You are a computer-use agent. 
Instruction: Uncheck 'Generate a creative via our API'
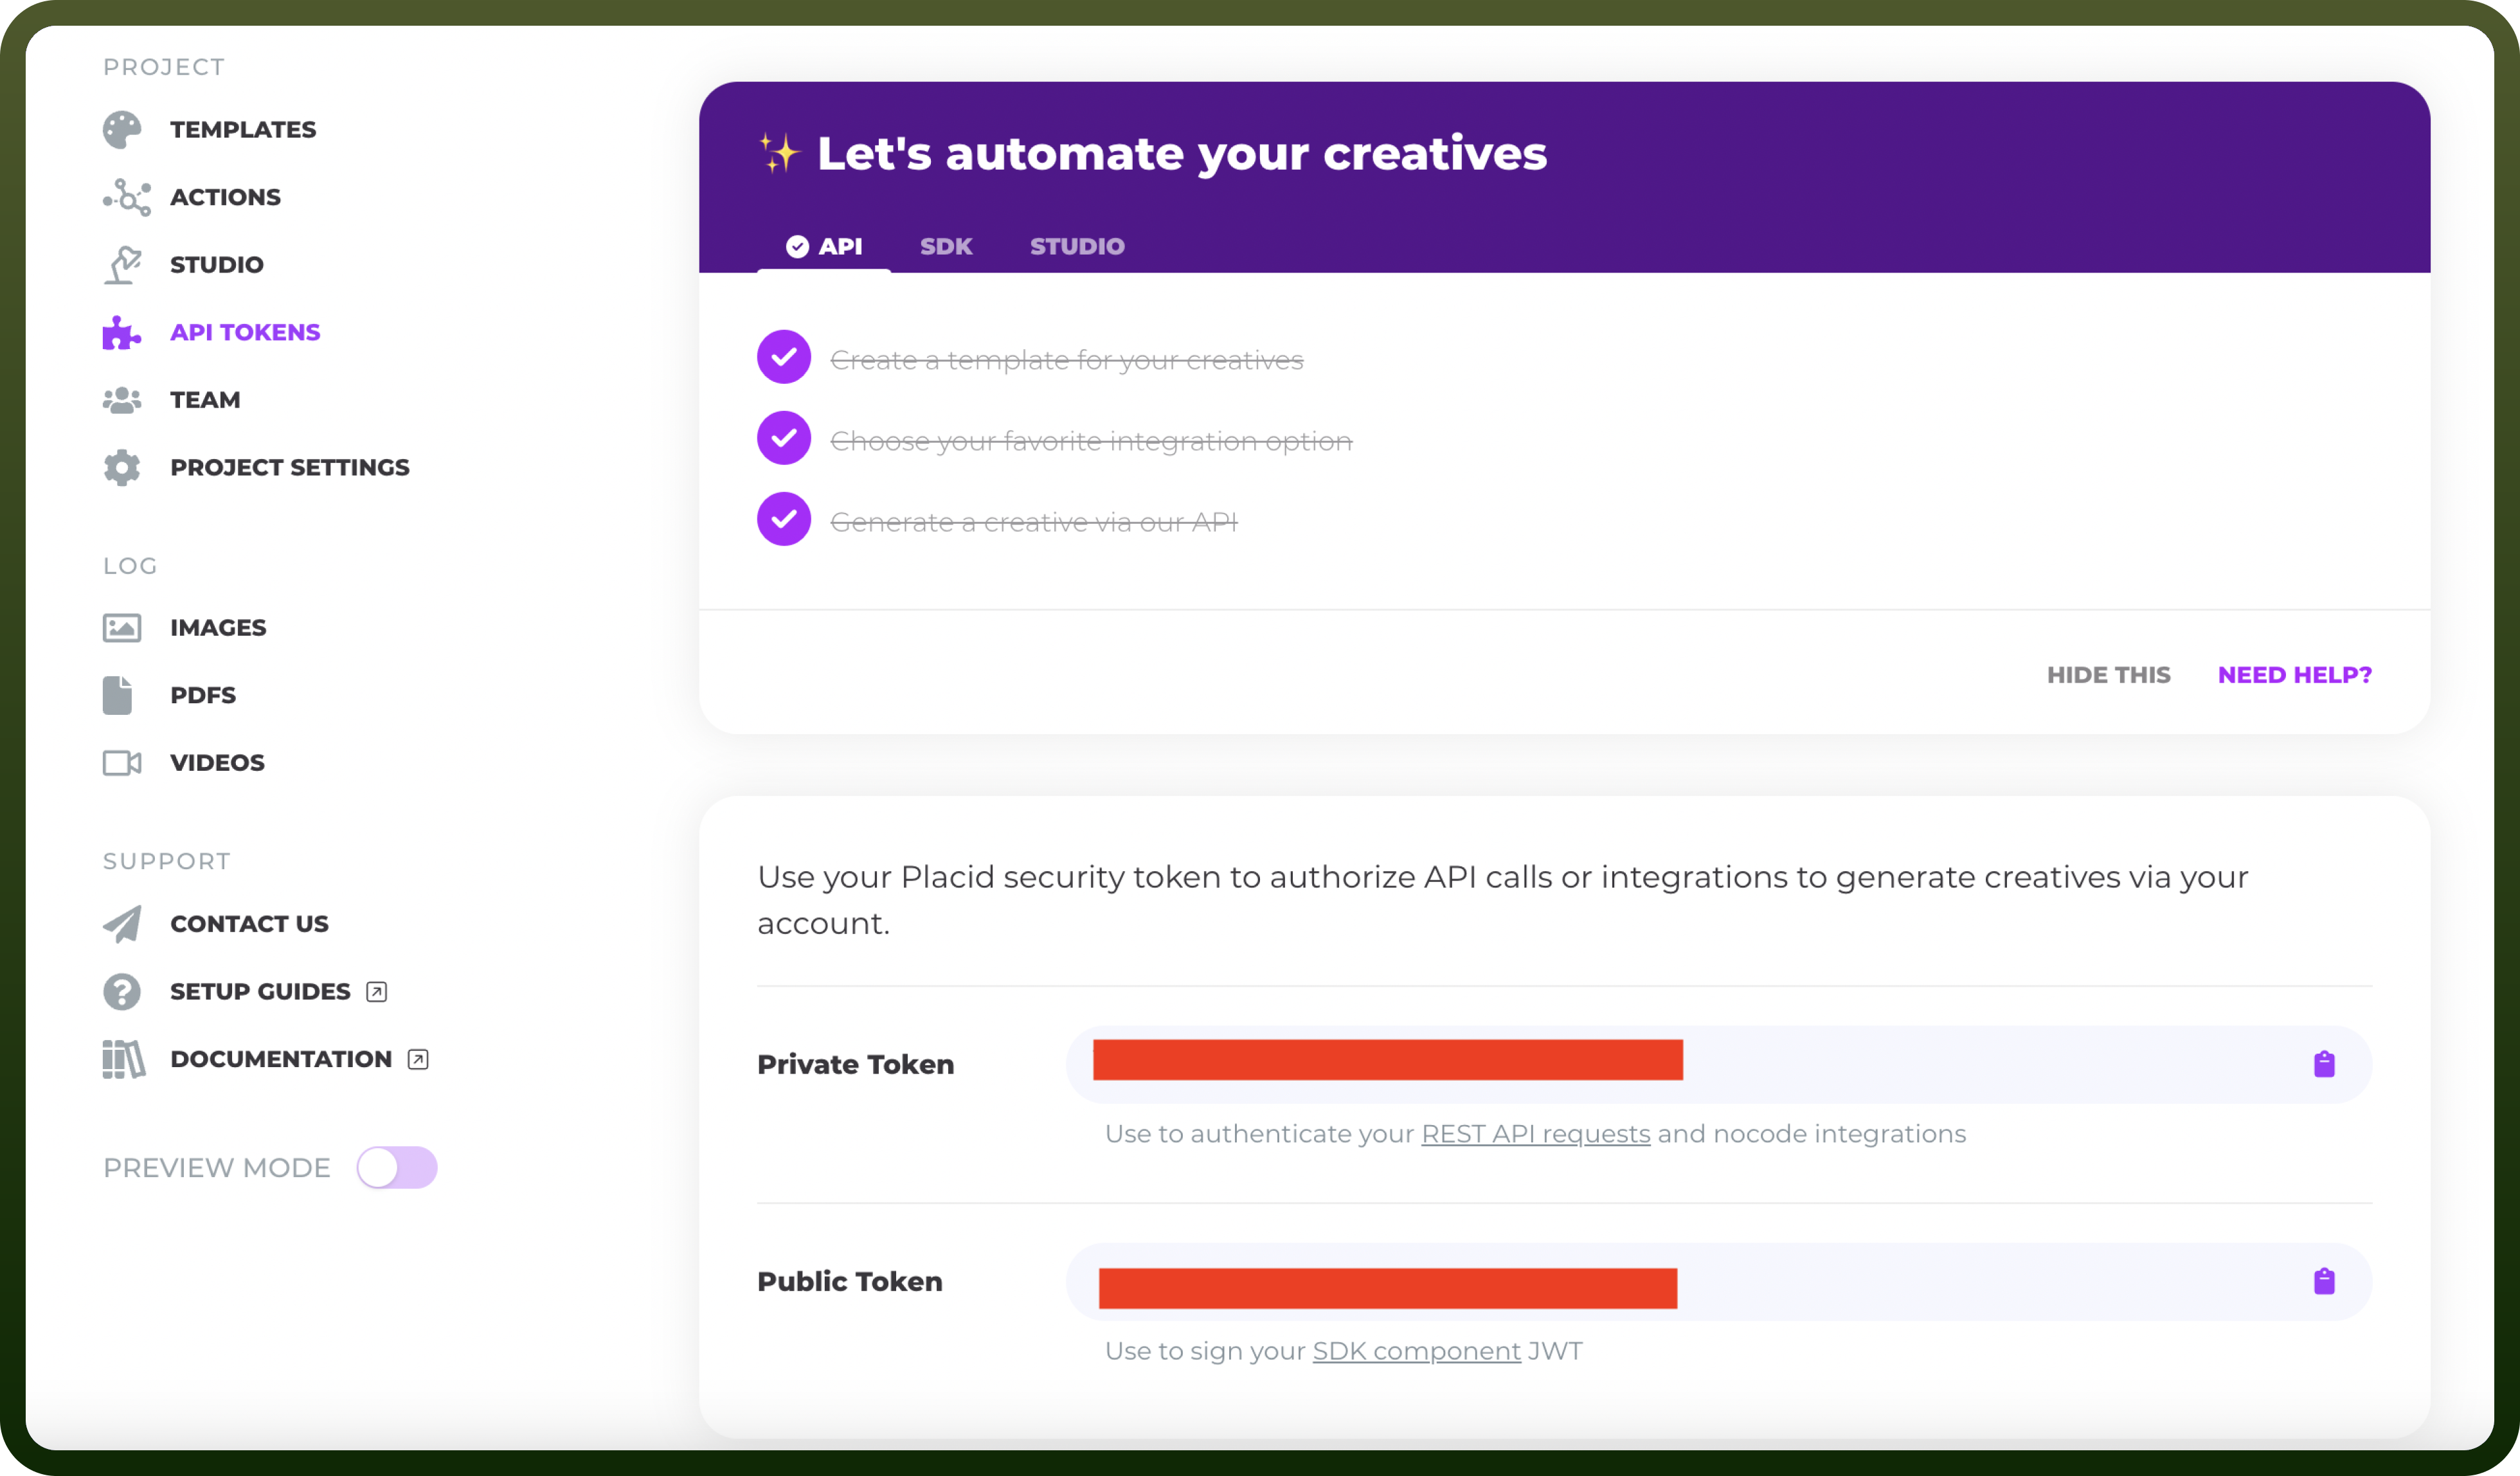point(784,519)
